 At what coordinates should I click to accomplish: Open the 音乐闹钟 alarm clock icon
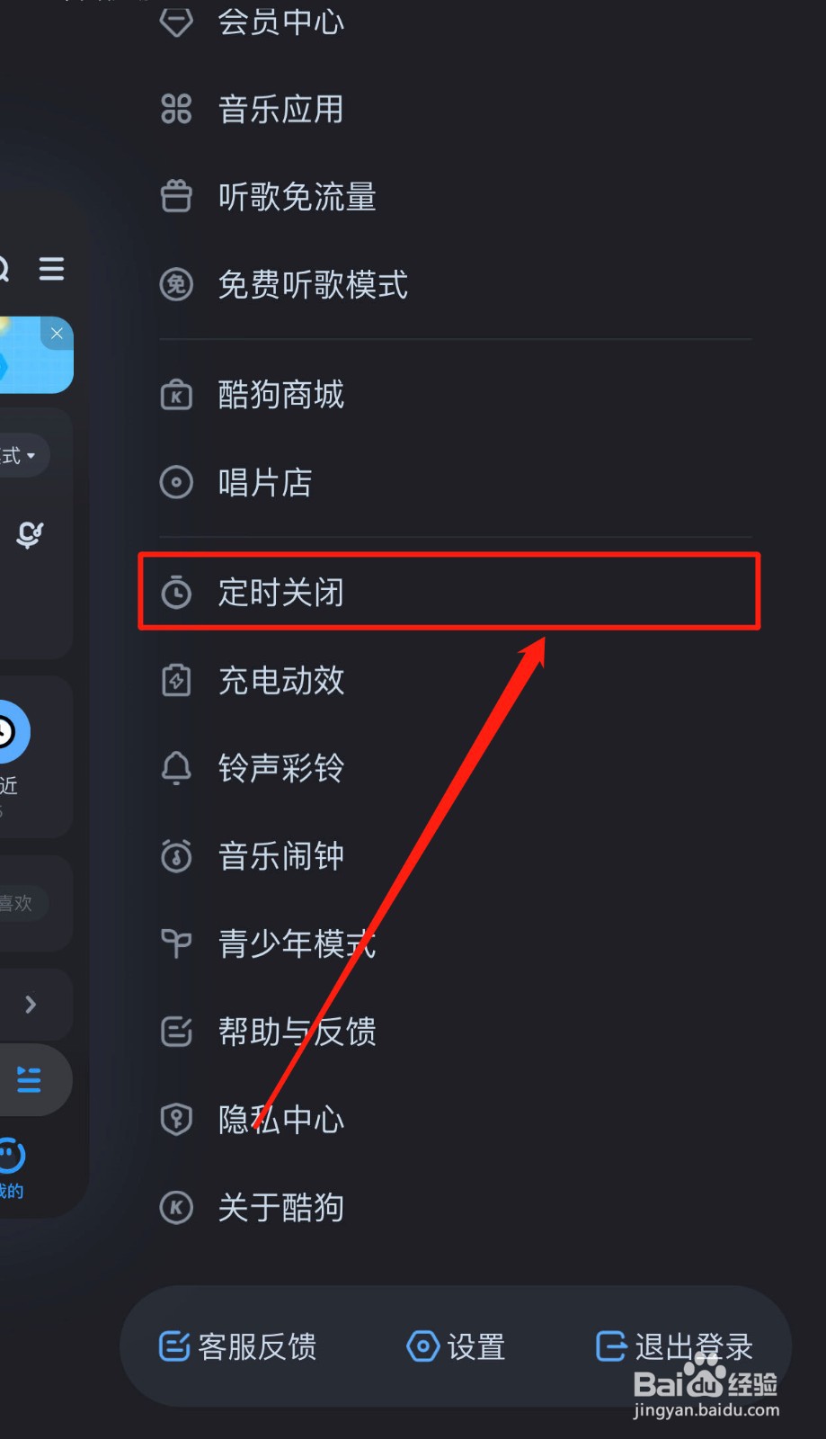[176, 855]
